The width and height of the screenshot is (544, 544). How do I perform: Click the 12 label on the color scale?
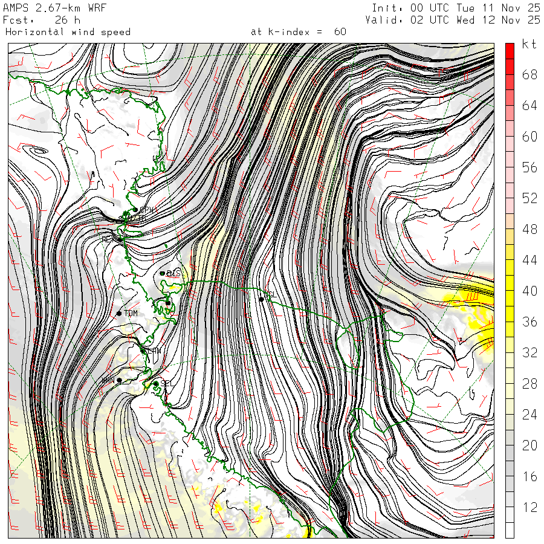[529, 508]
